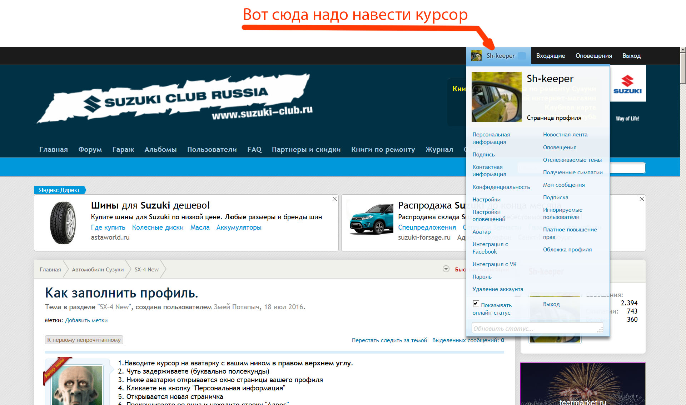686x405 pixels.
Task: Open Аватар settings link
Action: (x=481, y=231)
